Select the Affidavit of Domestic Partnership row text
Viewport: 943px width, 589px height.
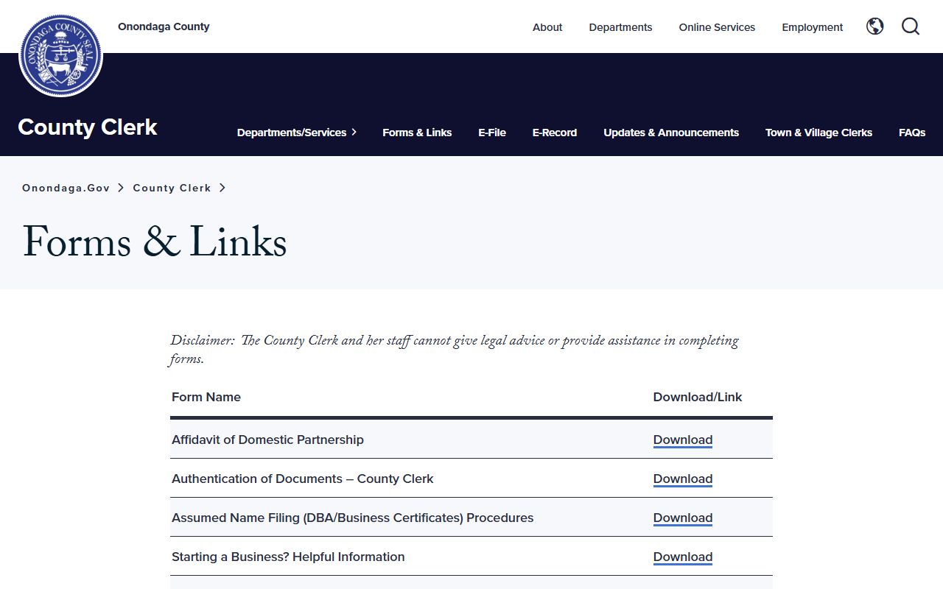point(267,440)
